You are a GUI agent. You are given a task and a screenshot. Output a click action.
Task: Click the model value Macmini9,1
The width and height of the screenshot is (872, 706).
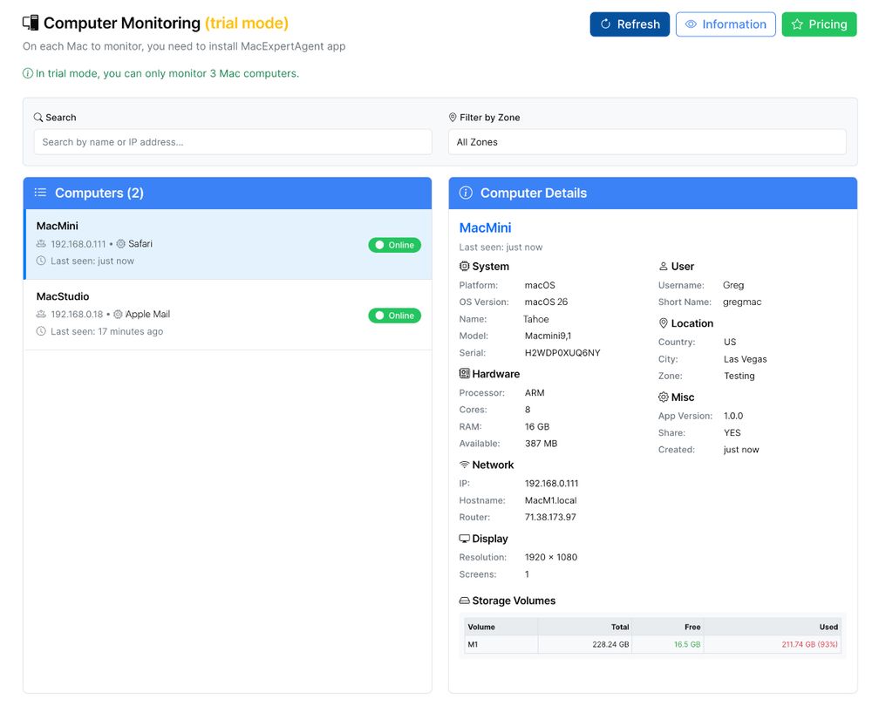point(548,336)
